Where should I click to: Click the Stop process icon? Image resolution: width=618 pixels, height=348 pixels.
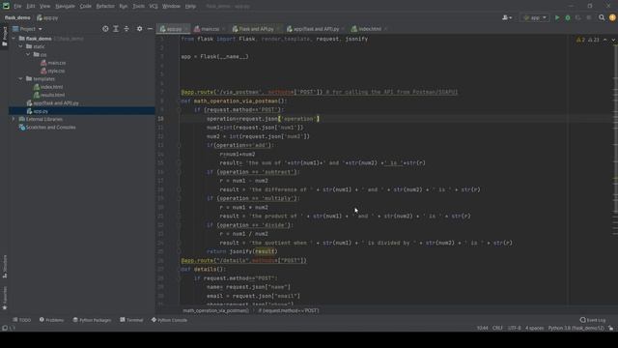589,17
